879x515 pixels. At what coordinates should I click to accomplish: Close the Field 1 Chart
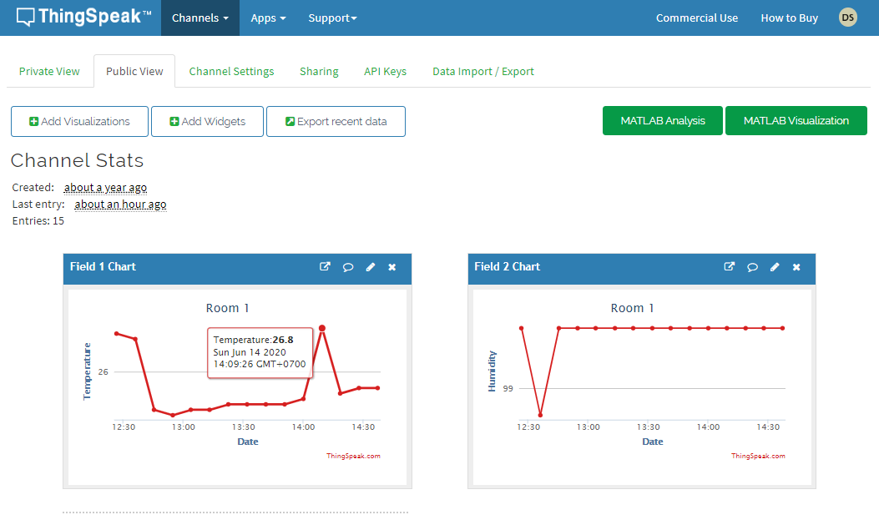tap(392, 267)
